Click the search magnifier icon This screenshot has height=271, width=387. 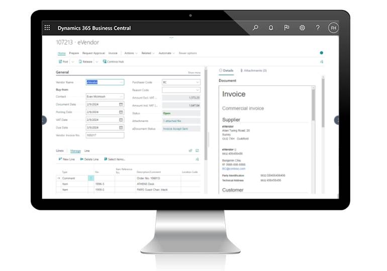pyautogui.click(x=255, y=28)
